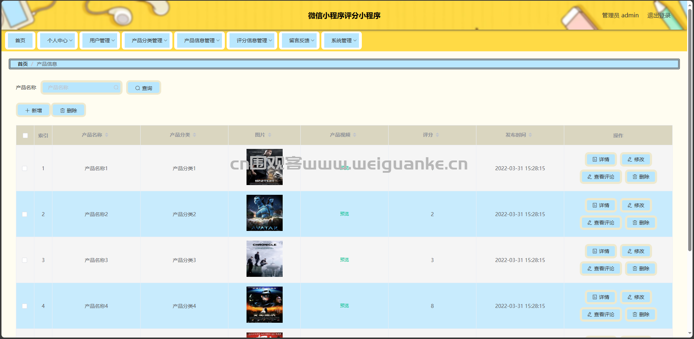Expand the 个人中心 menu
Image resolution: width=694 pixels, height=339 pixels.
pyautogui.click(x=57, y=40)
